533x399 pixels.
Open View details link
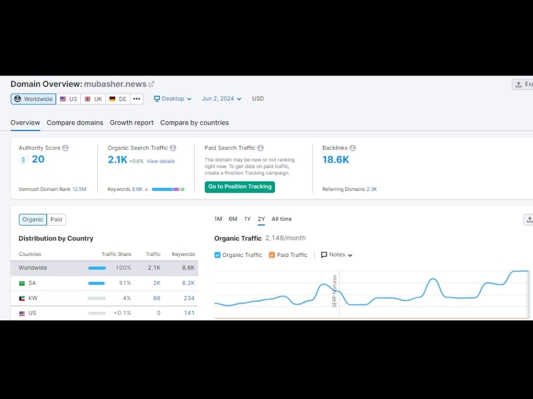(x=161, y=161)
